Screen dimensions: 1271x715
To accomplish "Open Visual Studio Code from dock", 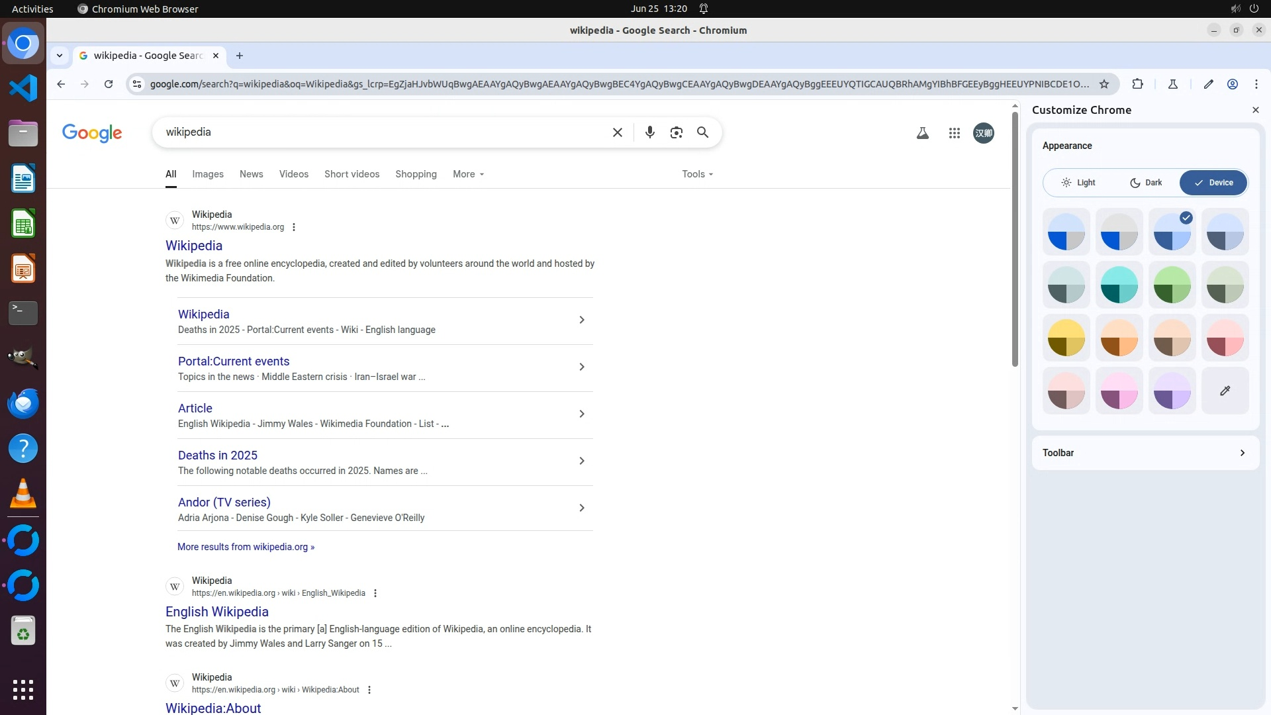I will [x=23, y=88].
